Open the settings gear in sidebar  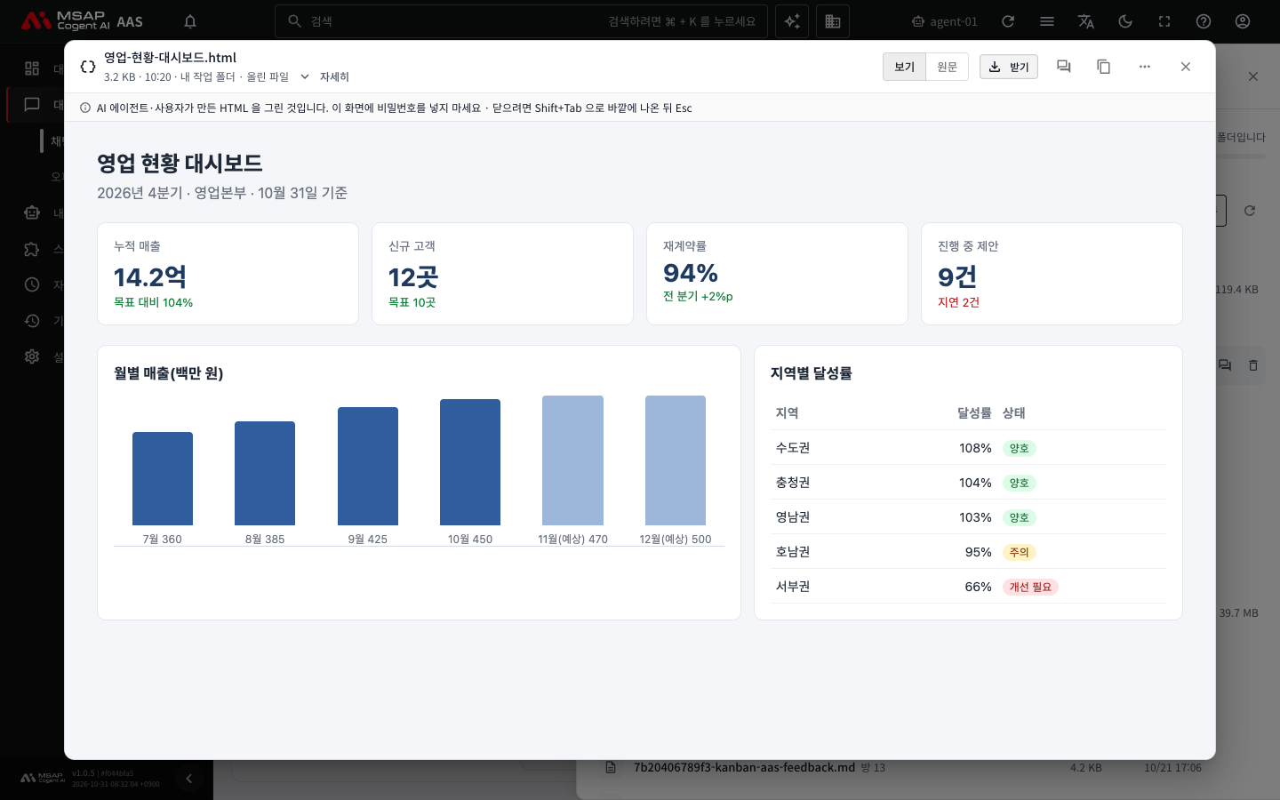click(32, 356)
